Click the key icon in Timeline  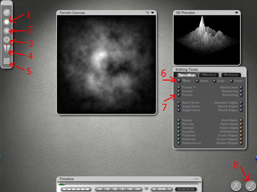point(162,189)
